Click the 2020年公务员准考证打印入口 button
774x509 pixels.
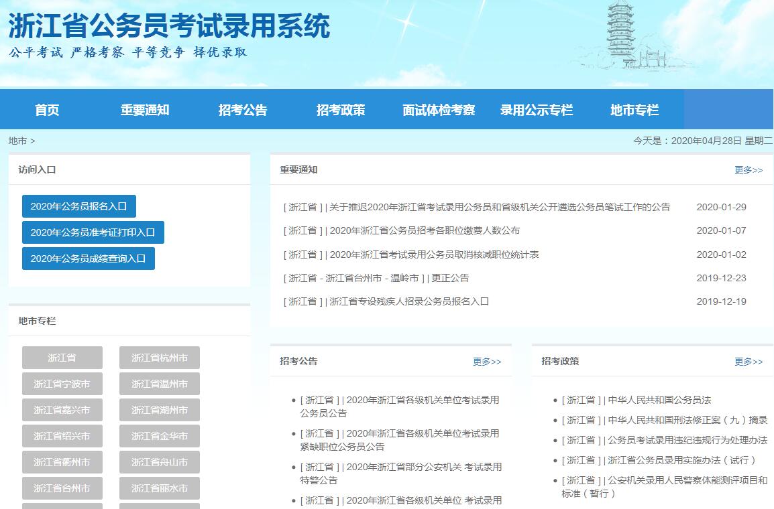tap(93, 232)
